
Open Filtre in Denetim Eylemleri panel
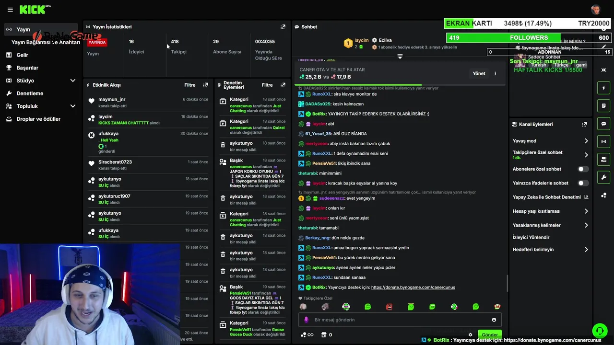click(267, 85)
